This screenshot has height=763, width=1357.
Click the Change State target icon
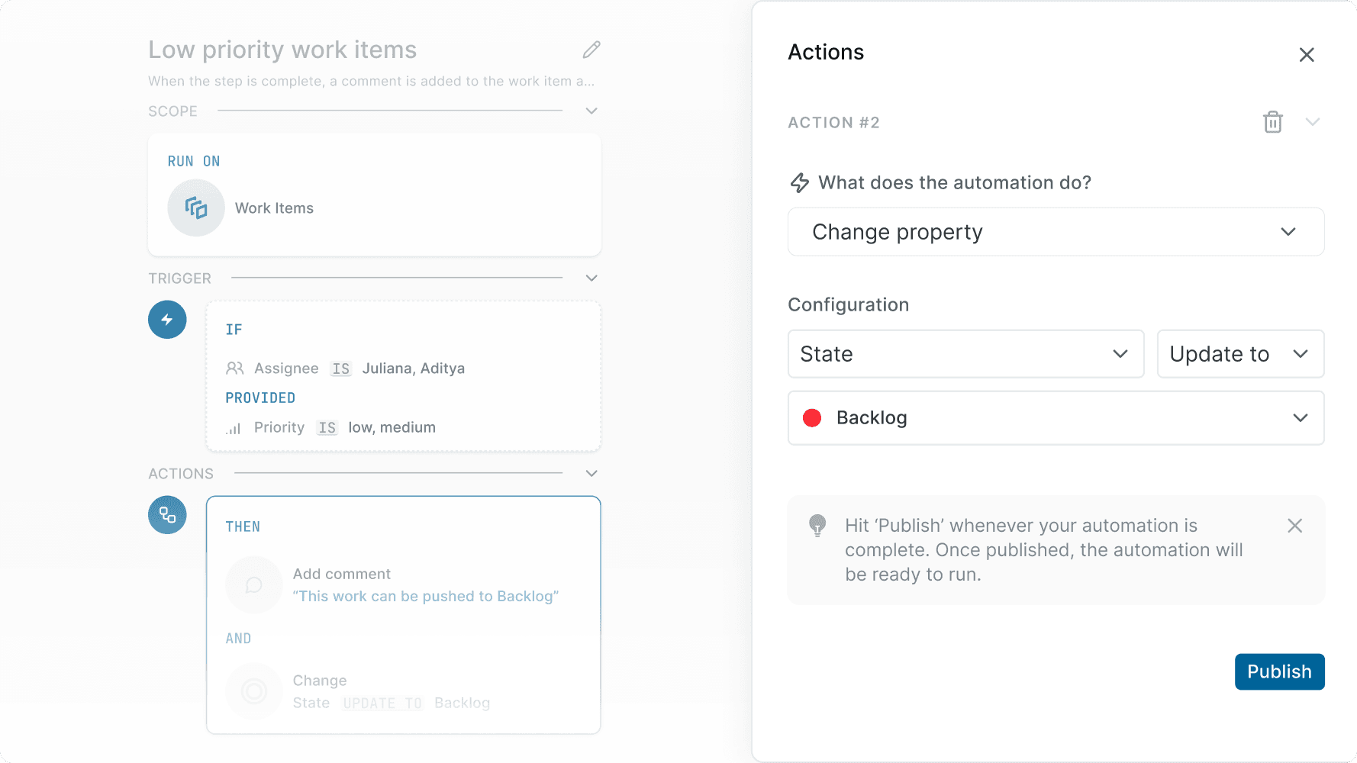point(253,691)
